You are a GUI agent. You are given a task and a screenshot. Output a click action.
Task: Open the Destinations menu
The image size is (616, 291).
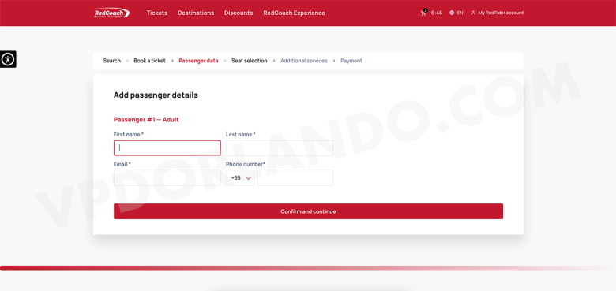(x=196, y=13)
